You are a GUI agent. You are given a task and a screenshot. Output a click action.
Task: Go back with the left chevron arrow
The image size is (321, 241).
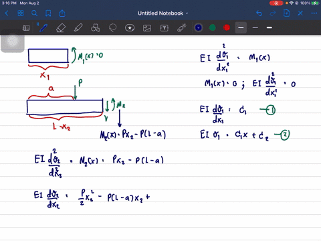7,13
